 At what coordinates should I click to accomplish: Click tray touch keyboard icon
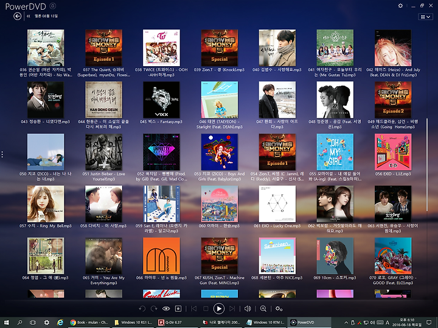click(380, 323)
